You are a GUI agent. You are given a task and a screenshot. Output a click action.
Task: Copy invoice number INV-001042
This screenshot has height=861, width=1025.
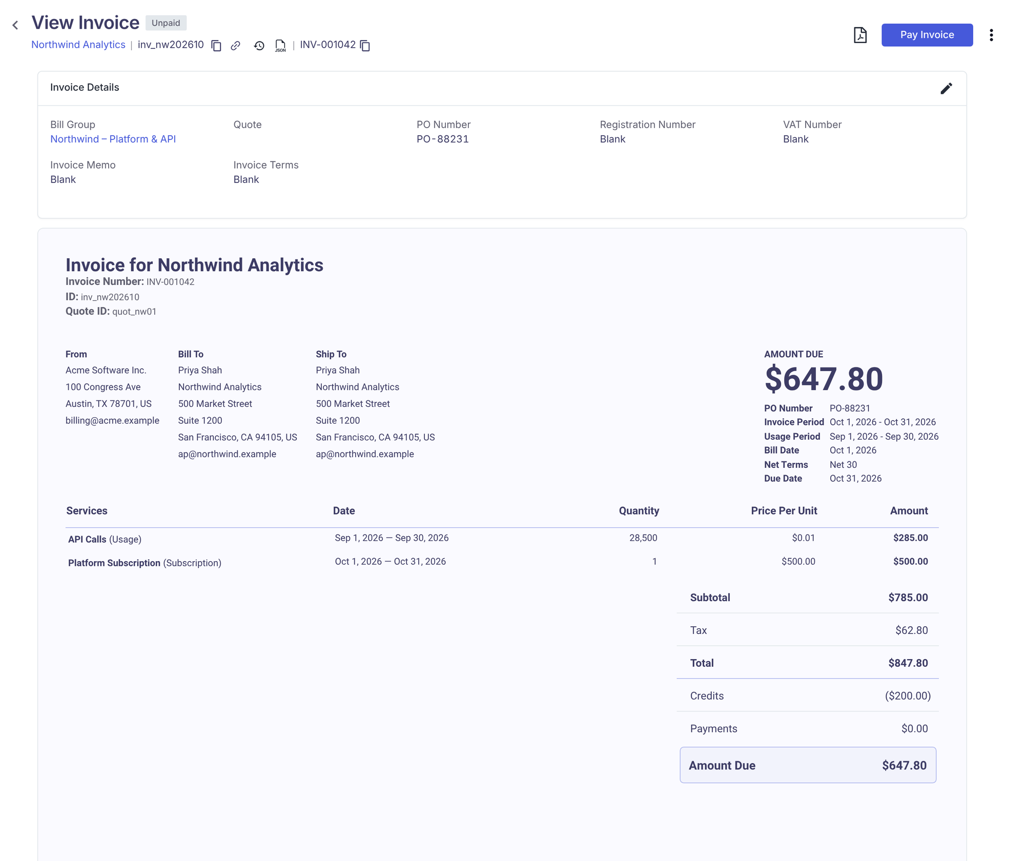365,46
